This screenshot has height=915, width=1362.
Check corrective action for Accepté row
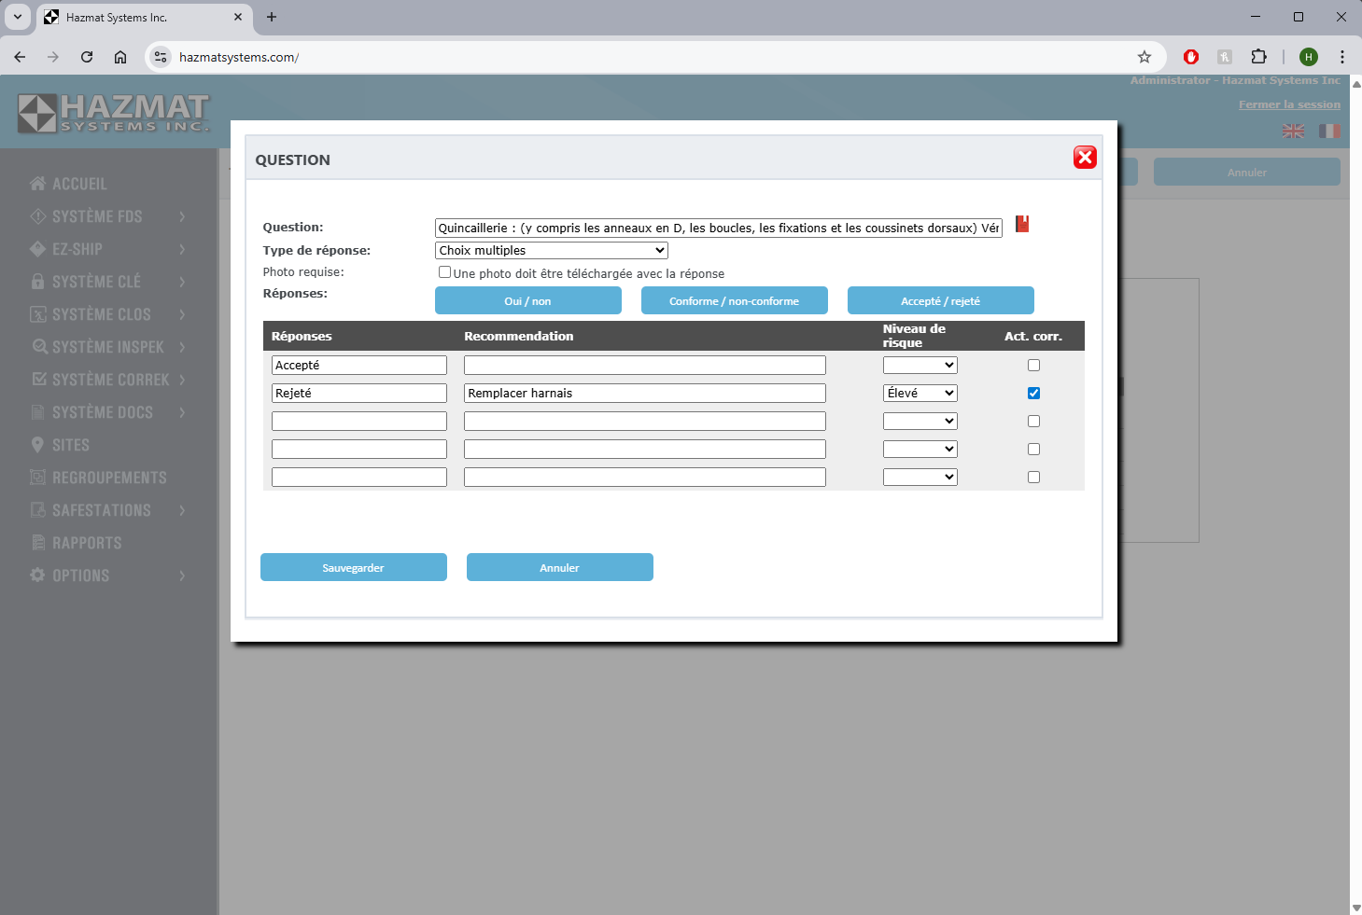pyautogui.click(x=1033, y=366)
